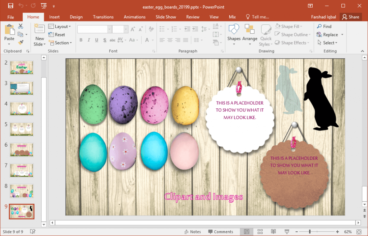Switch to Slide Sorter view

point(260,231)
